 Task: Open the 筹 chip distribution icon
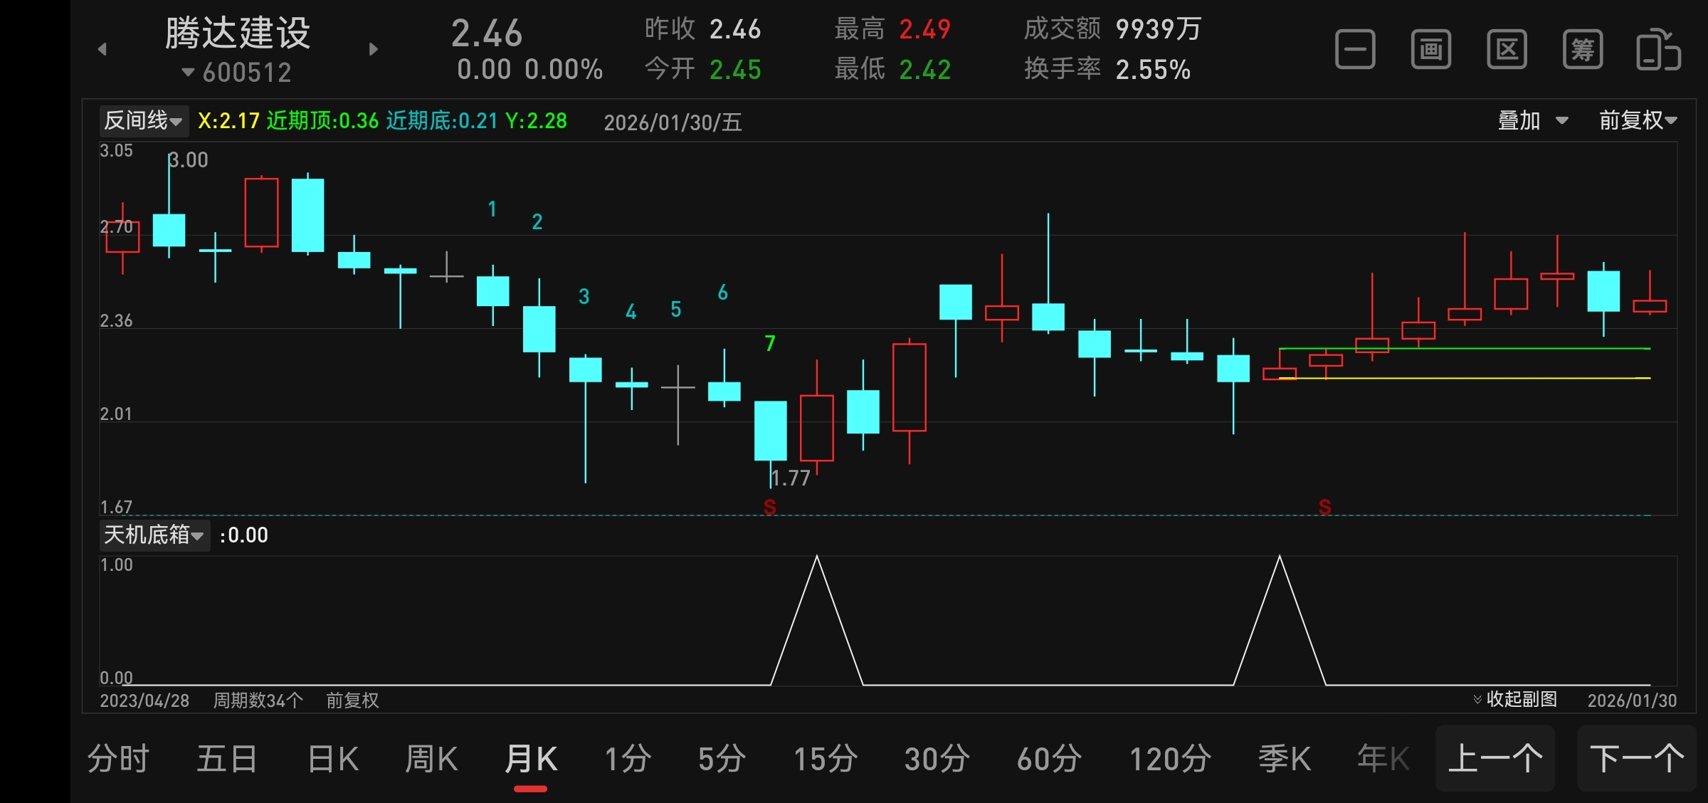[x=1582, y=50]
